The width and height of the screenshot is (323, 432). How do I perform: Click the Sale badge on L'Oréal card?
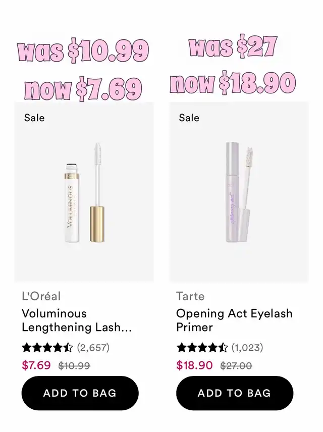coord(34,118)
